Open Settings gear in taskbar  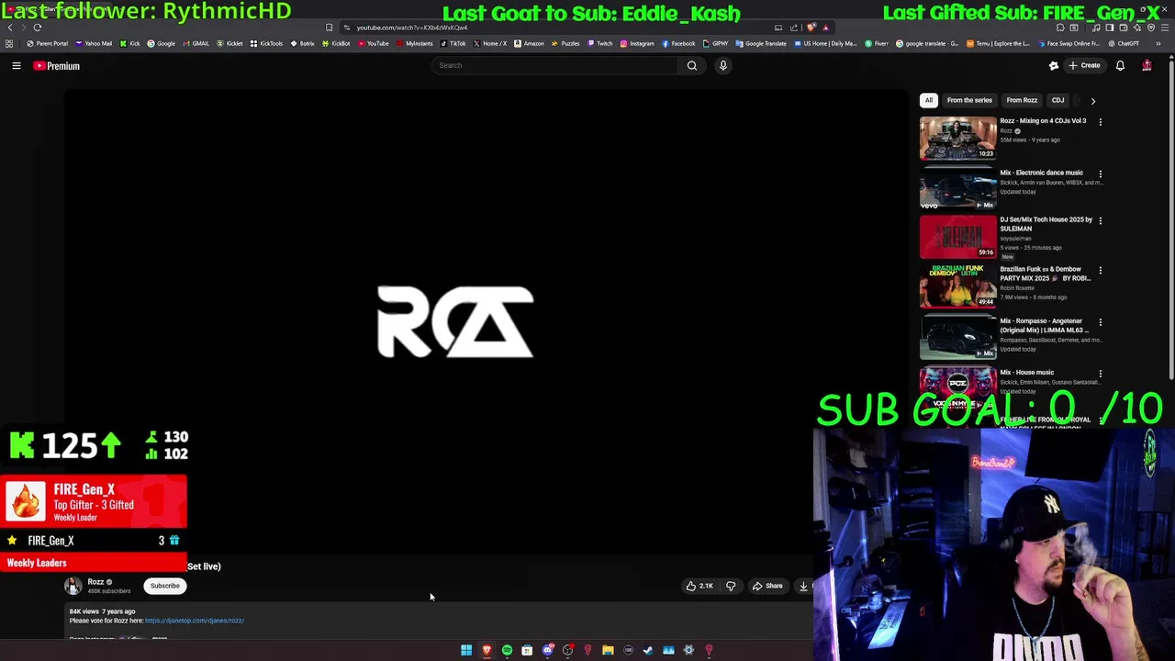tap(688, 650)
